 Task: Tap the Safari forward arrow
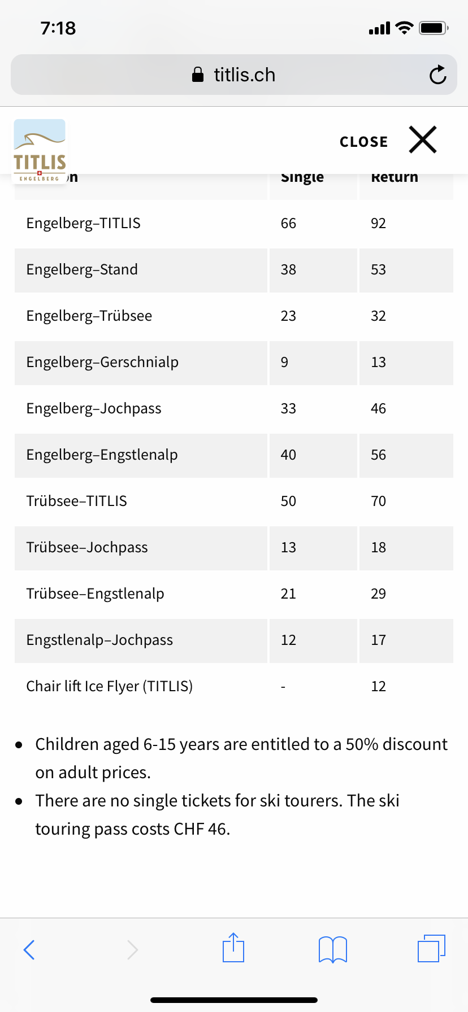coord(132,949)
